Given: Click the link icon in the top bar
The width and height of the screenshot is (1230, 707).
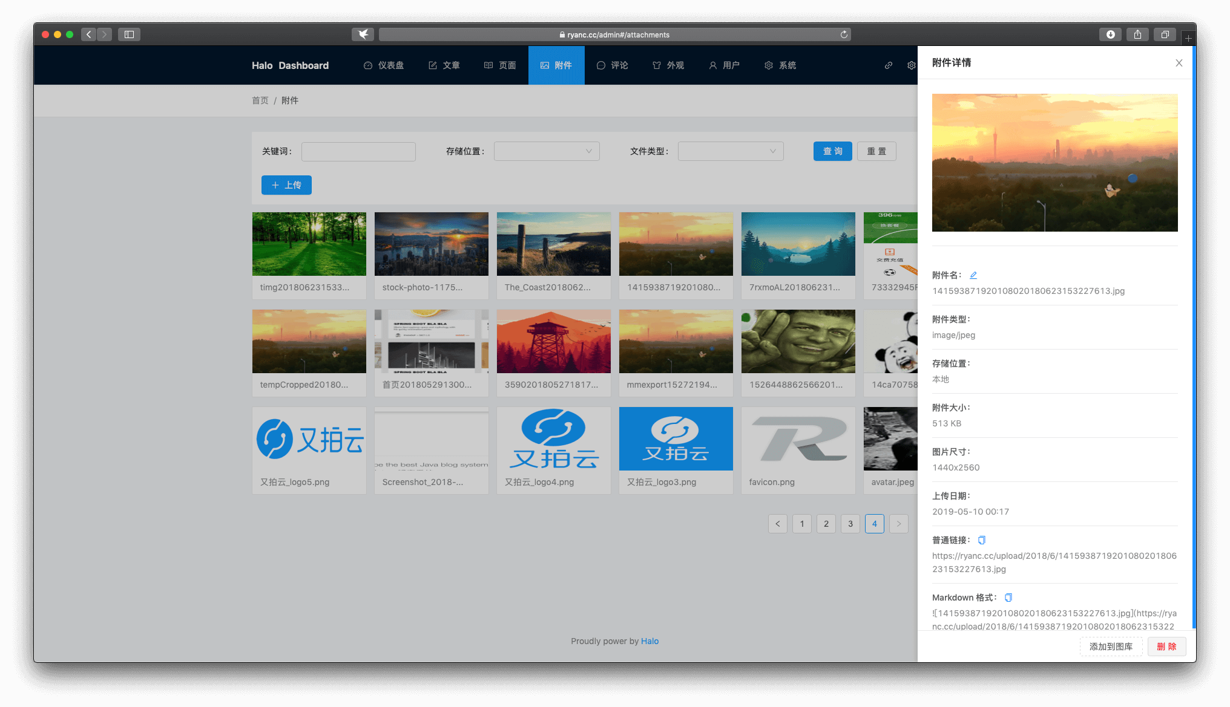Looking at the screenshot, I should (889, 65).
